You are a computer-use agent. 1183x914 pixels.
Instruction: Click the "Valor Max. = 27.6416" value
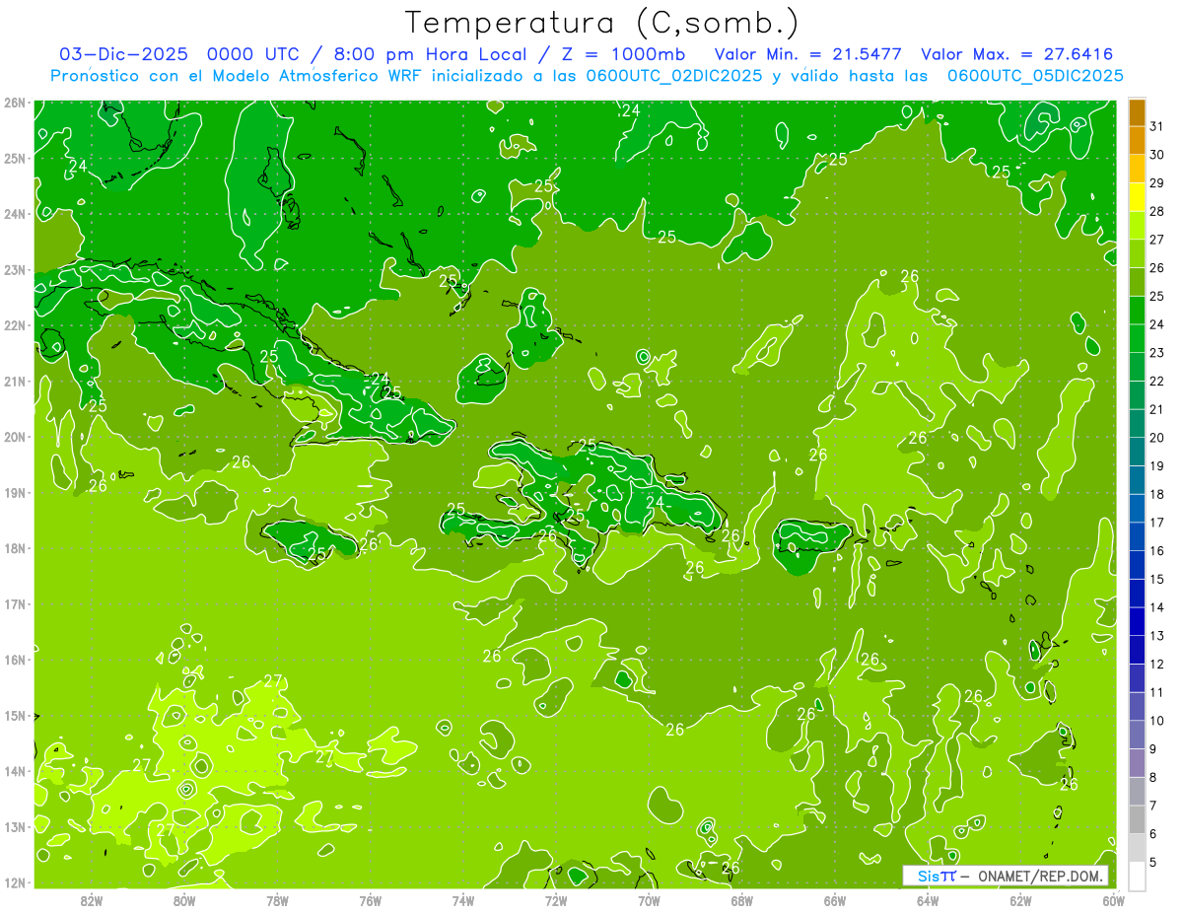(x=1016, y=54)
